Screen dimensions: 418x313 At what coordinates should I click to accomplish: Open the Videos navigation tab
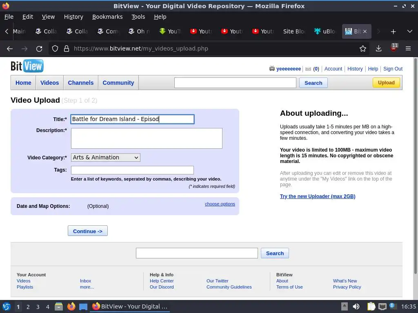pyautogui.click(x=49, y=83)
